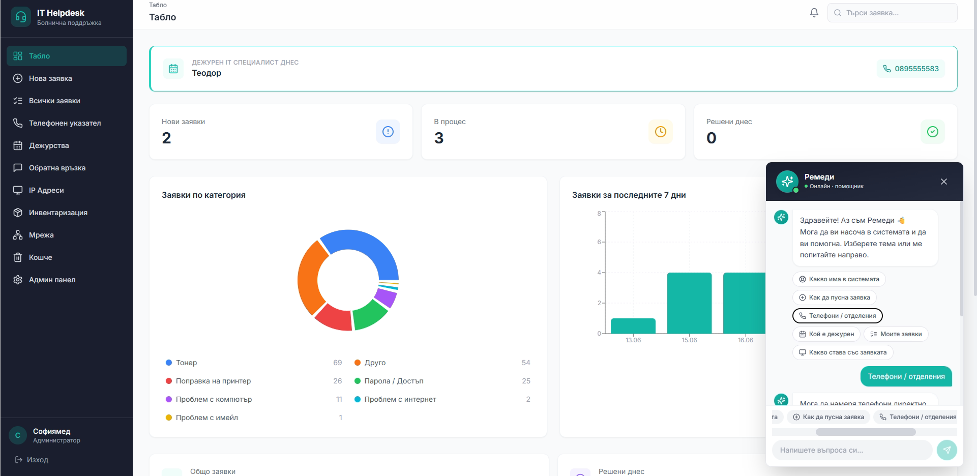Click the red Поправка на принтер legend dot
Screen dimensions: 977x476
click(x=169, y=381)
